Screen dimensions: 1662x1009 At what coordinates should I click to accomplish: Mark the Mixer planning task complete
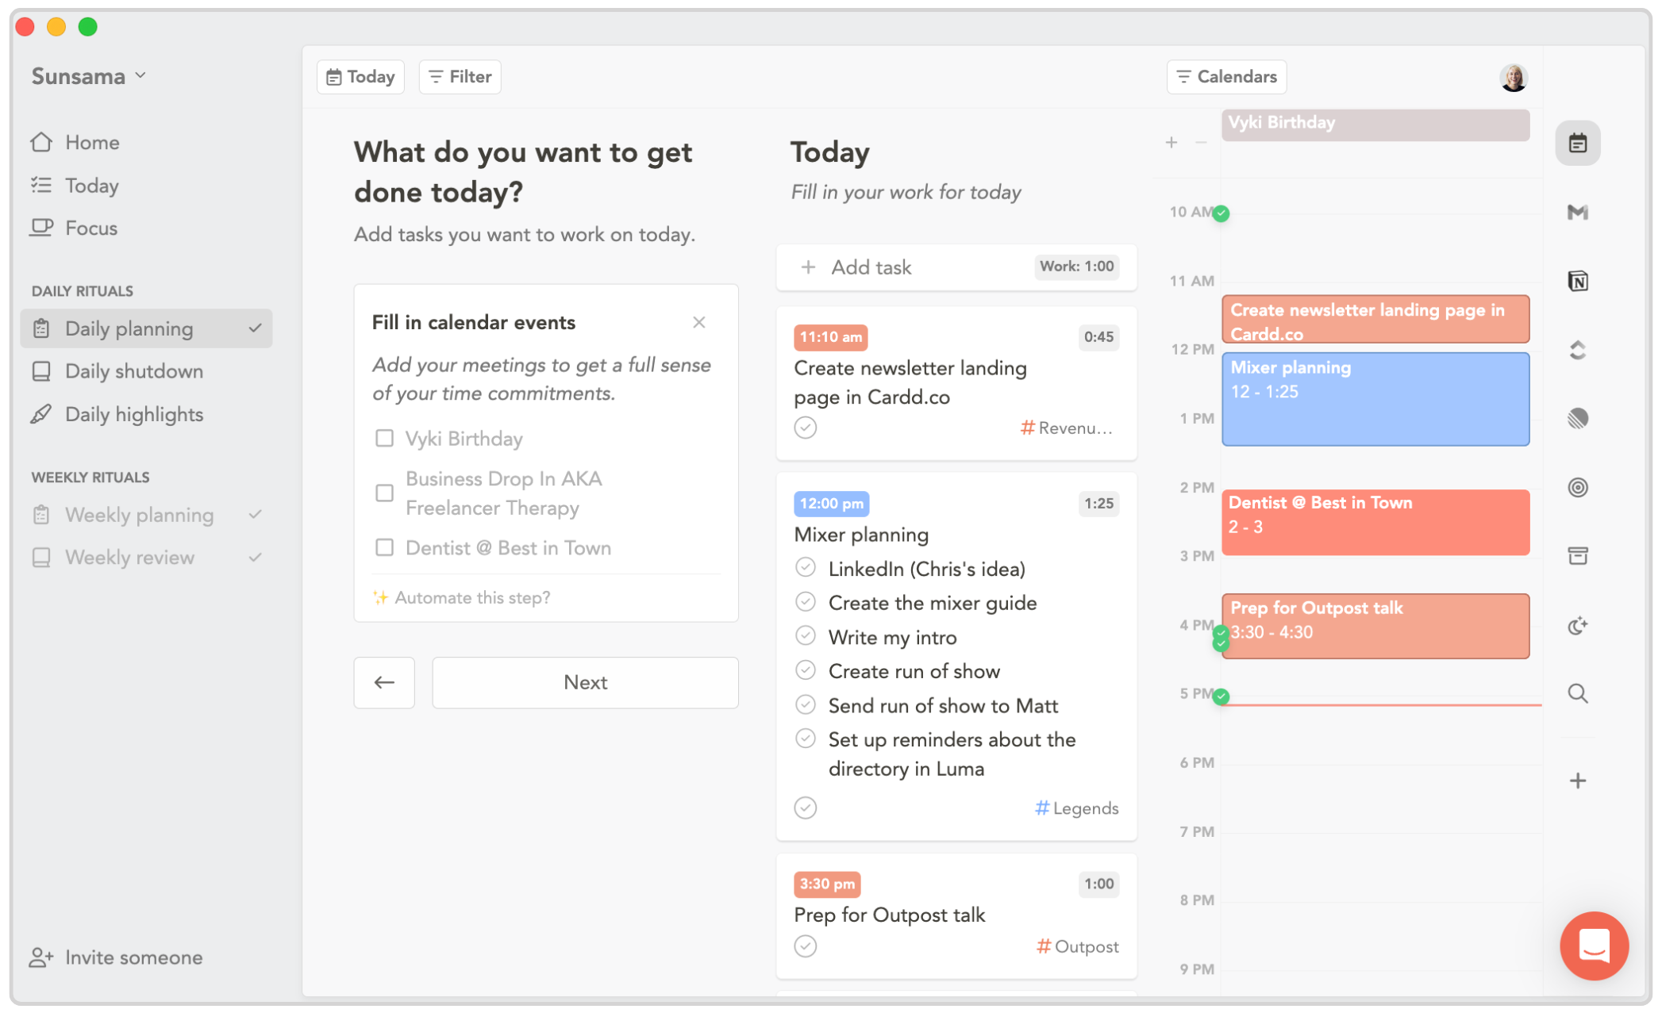(805, 808)
